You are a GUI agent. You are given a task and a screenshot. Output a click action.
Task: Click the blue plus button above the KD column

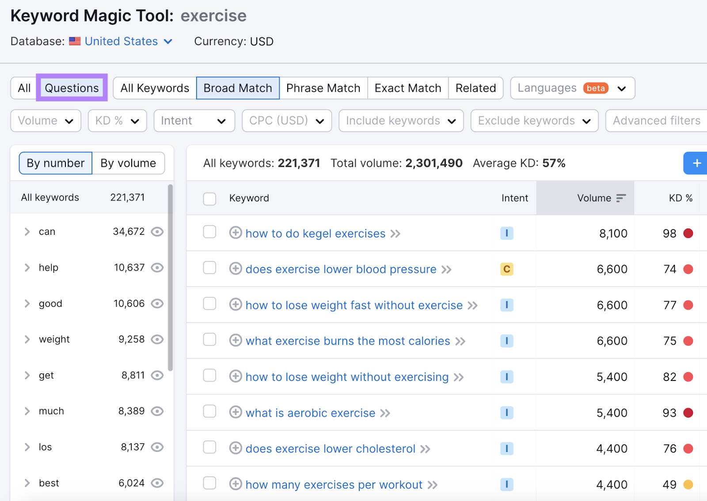pyautogui.click(x=696, y=163)
